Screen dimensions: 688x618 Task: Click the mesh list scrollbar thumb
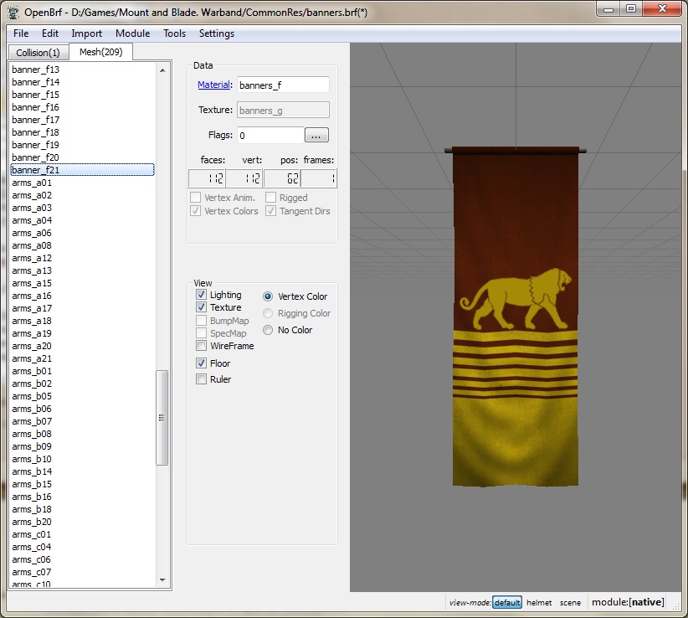click(x=162, y=417)
